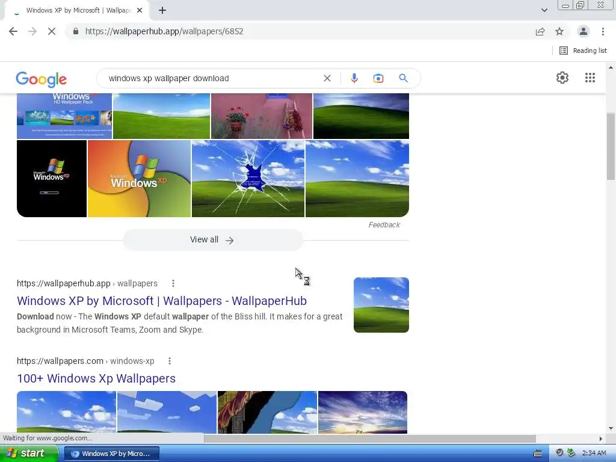Click the horizontal scrollbar thumb
Screen dimensions: 616x462
click(x=370, y=438)
